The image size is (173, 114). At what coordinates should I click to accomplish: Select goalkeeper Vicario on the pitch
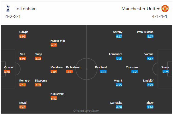tap(8, 67)
